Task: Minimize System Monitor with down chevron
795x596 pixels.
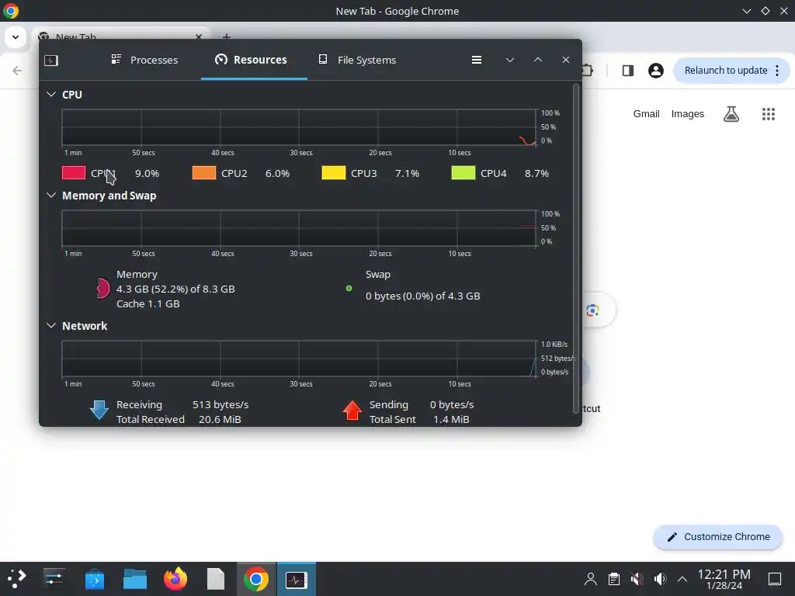Action: pyautogui.click(x=510, y=60)
